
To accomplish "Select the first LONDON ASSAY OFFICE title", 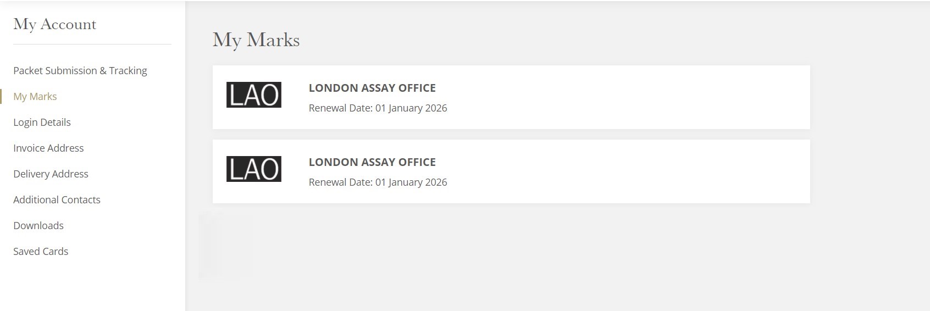I will coord(372,88).
